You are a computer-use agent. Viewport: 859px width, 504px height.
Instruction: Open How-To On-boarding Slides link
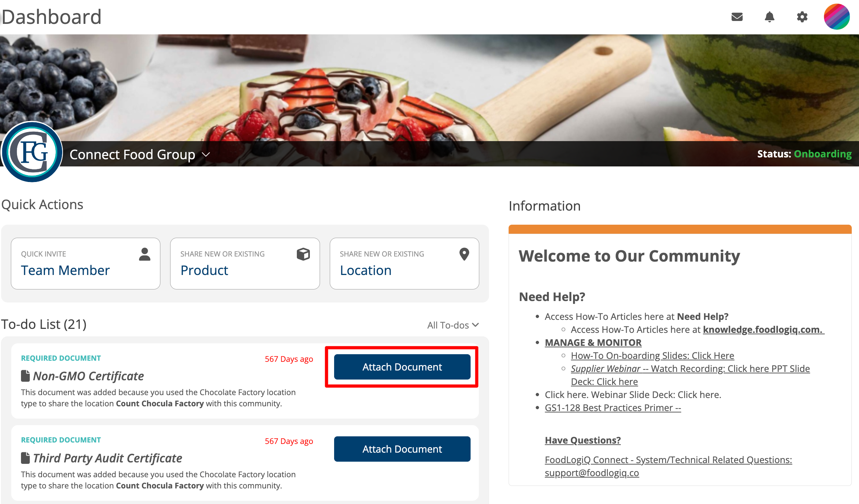pos(652,356)
